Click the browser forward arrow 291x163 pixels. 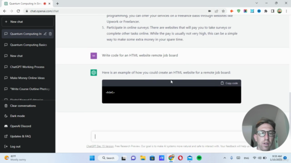click(x=11, y=11)
